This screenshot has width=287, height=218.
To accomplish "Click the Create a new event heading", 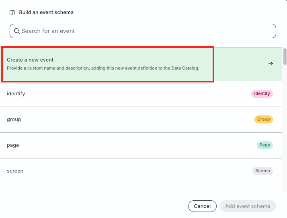I will (x=30, y=60).
